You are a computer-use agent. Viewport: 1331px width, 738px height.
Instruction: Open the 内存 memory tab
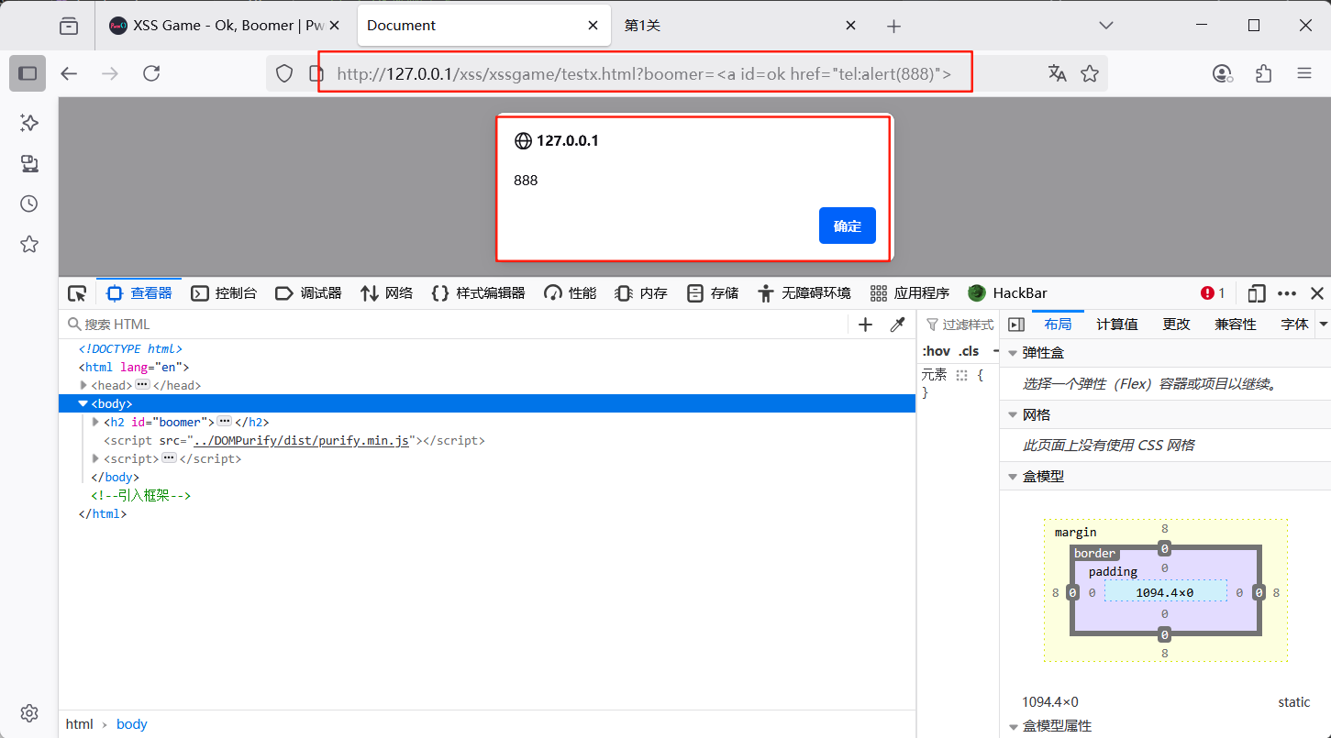[641, 293]
